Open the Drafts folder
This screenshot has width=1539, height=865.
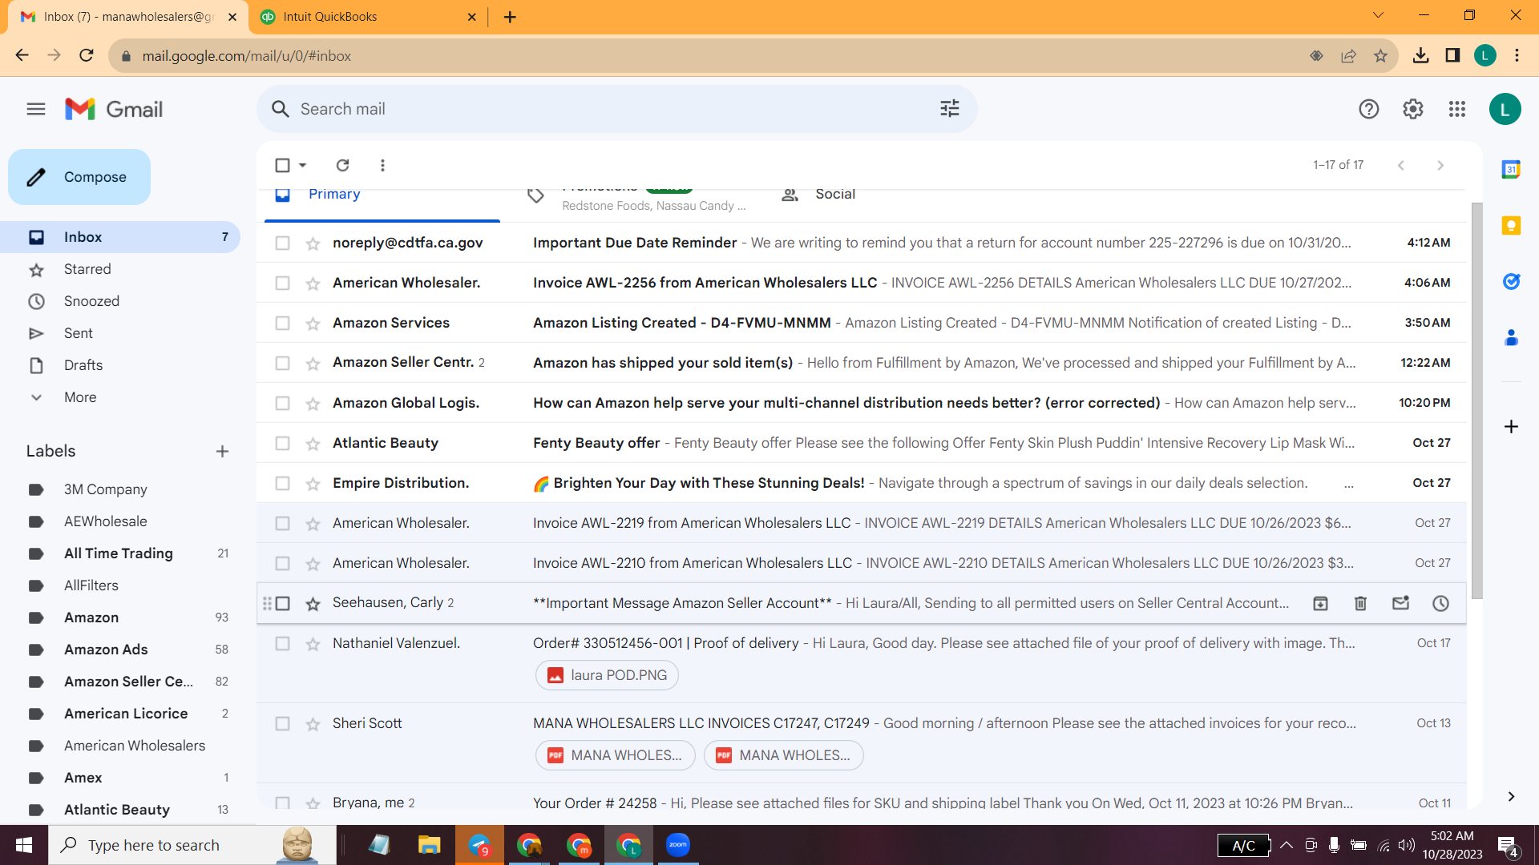coord(83,365)
